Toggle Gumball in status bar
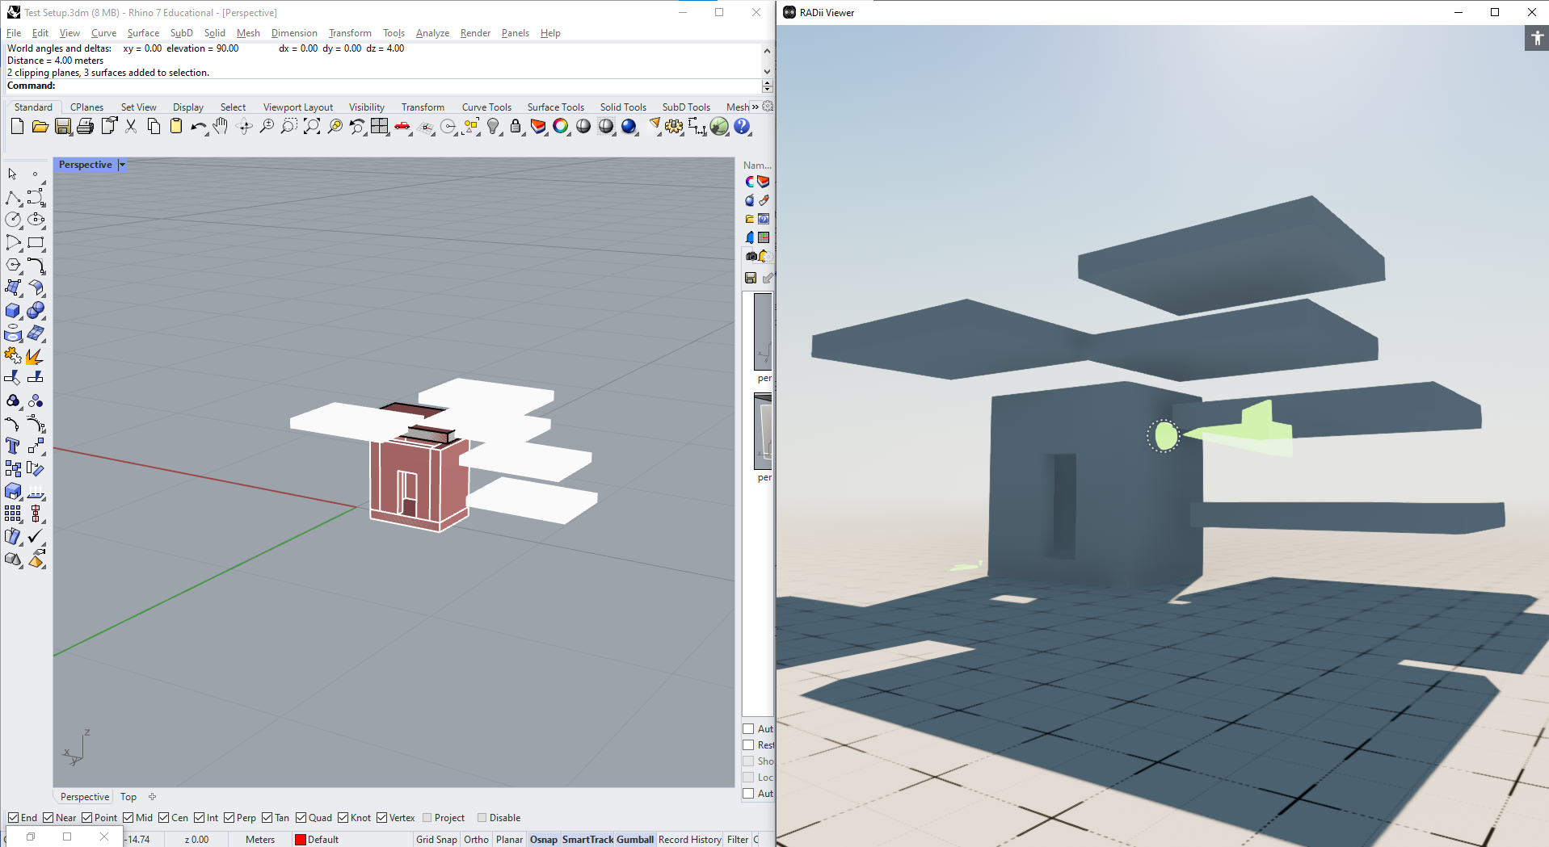The image size is (1549, 847). tap(635, 840)
